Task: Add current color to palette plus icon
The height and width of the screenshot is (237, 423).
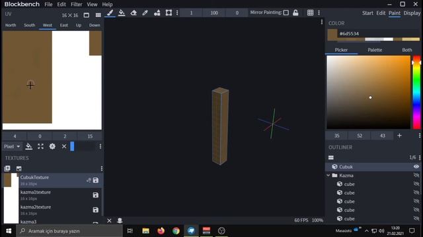Action: tap(399, 136)
